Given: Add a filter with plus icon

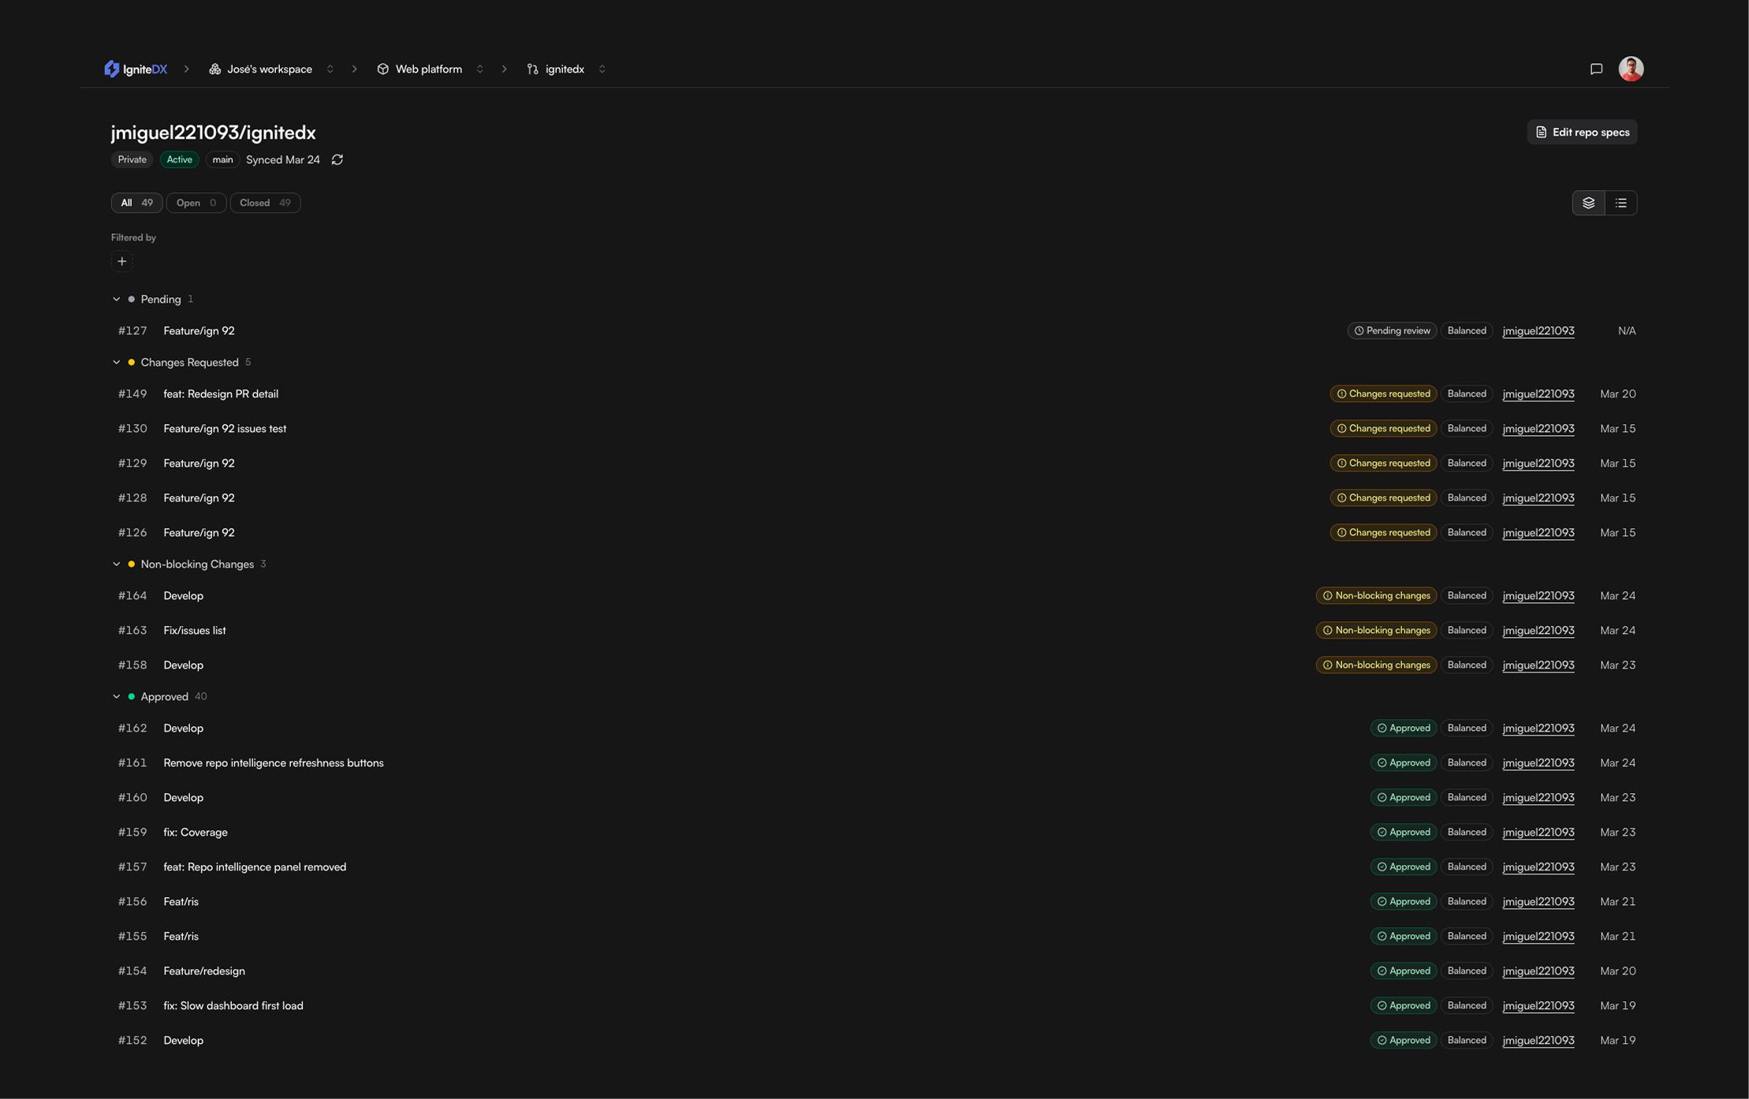Looking at the screenshot, I should click(x=122, y=262).
